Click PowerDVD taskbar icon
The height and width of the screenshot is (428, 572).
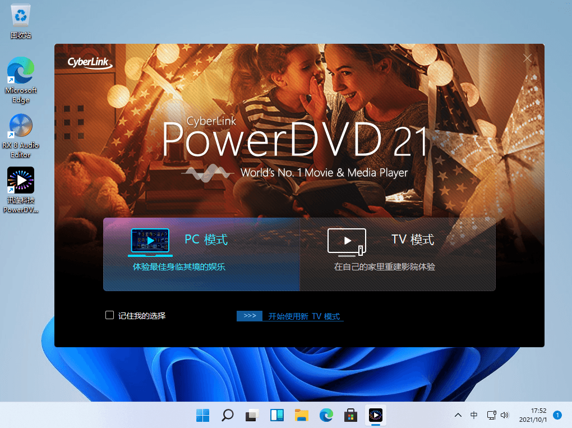tap(375, 415)
